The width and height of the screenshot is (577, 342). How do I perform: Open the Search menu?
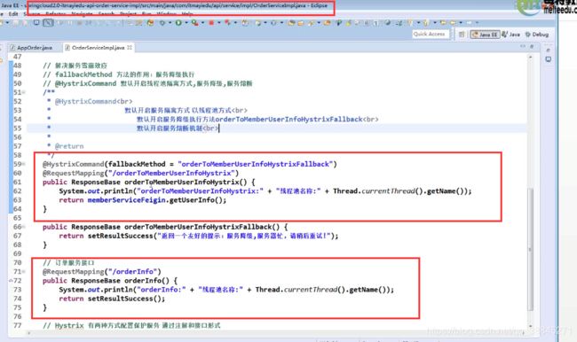point(107,14)
